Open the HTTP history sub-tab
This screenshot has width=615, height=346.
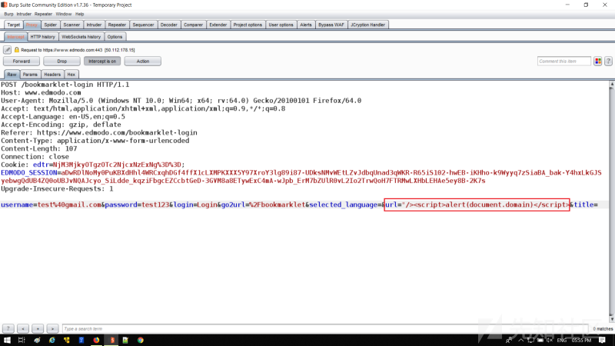[43, 37]
